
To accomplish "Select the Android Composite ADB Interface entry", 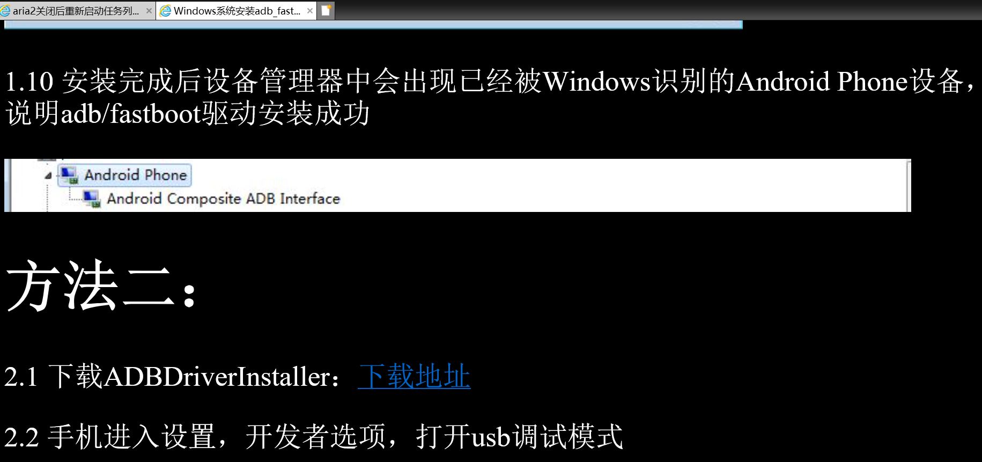I will click(x=223, y=199).
